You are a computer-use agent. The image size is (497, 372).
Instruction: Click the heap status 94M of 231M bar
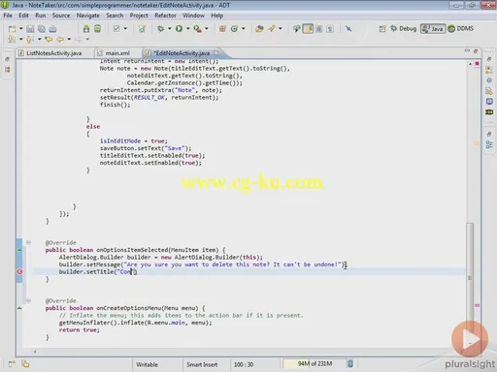click(314, 364)
